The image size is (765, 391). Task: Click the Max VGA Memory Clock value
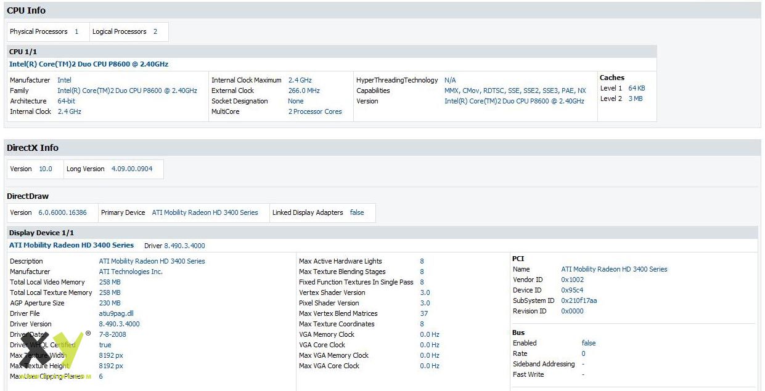[430, 355]
